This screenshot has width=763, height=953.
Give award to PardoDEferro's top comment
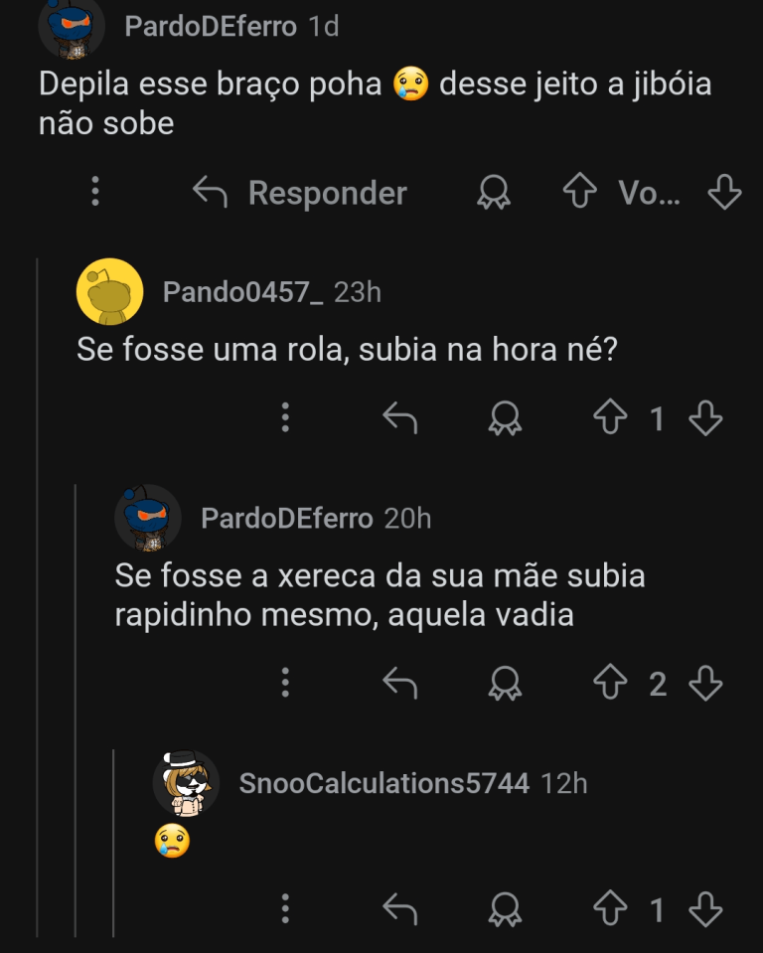point(494,192)
